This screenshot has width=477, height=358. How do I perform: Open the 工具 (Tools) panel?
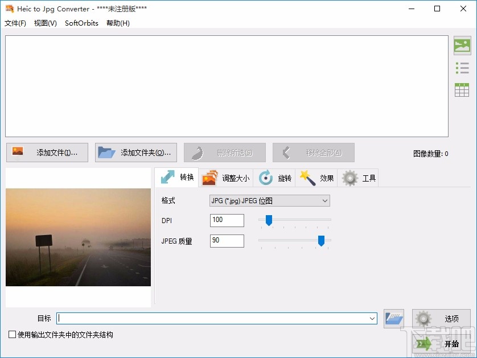[x=357, y=178]
